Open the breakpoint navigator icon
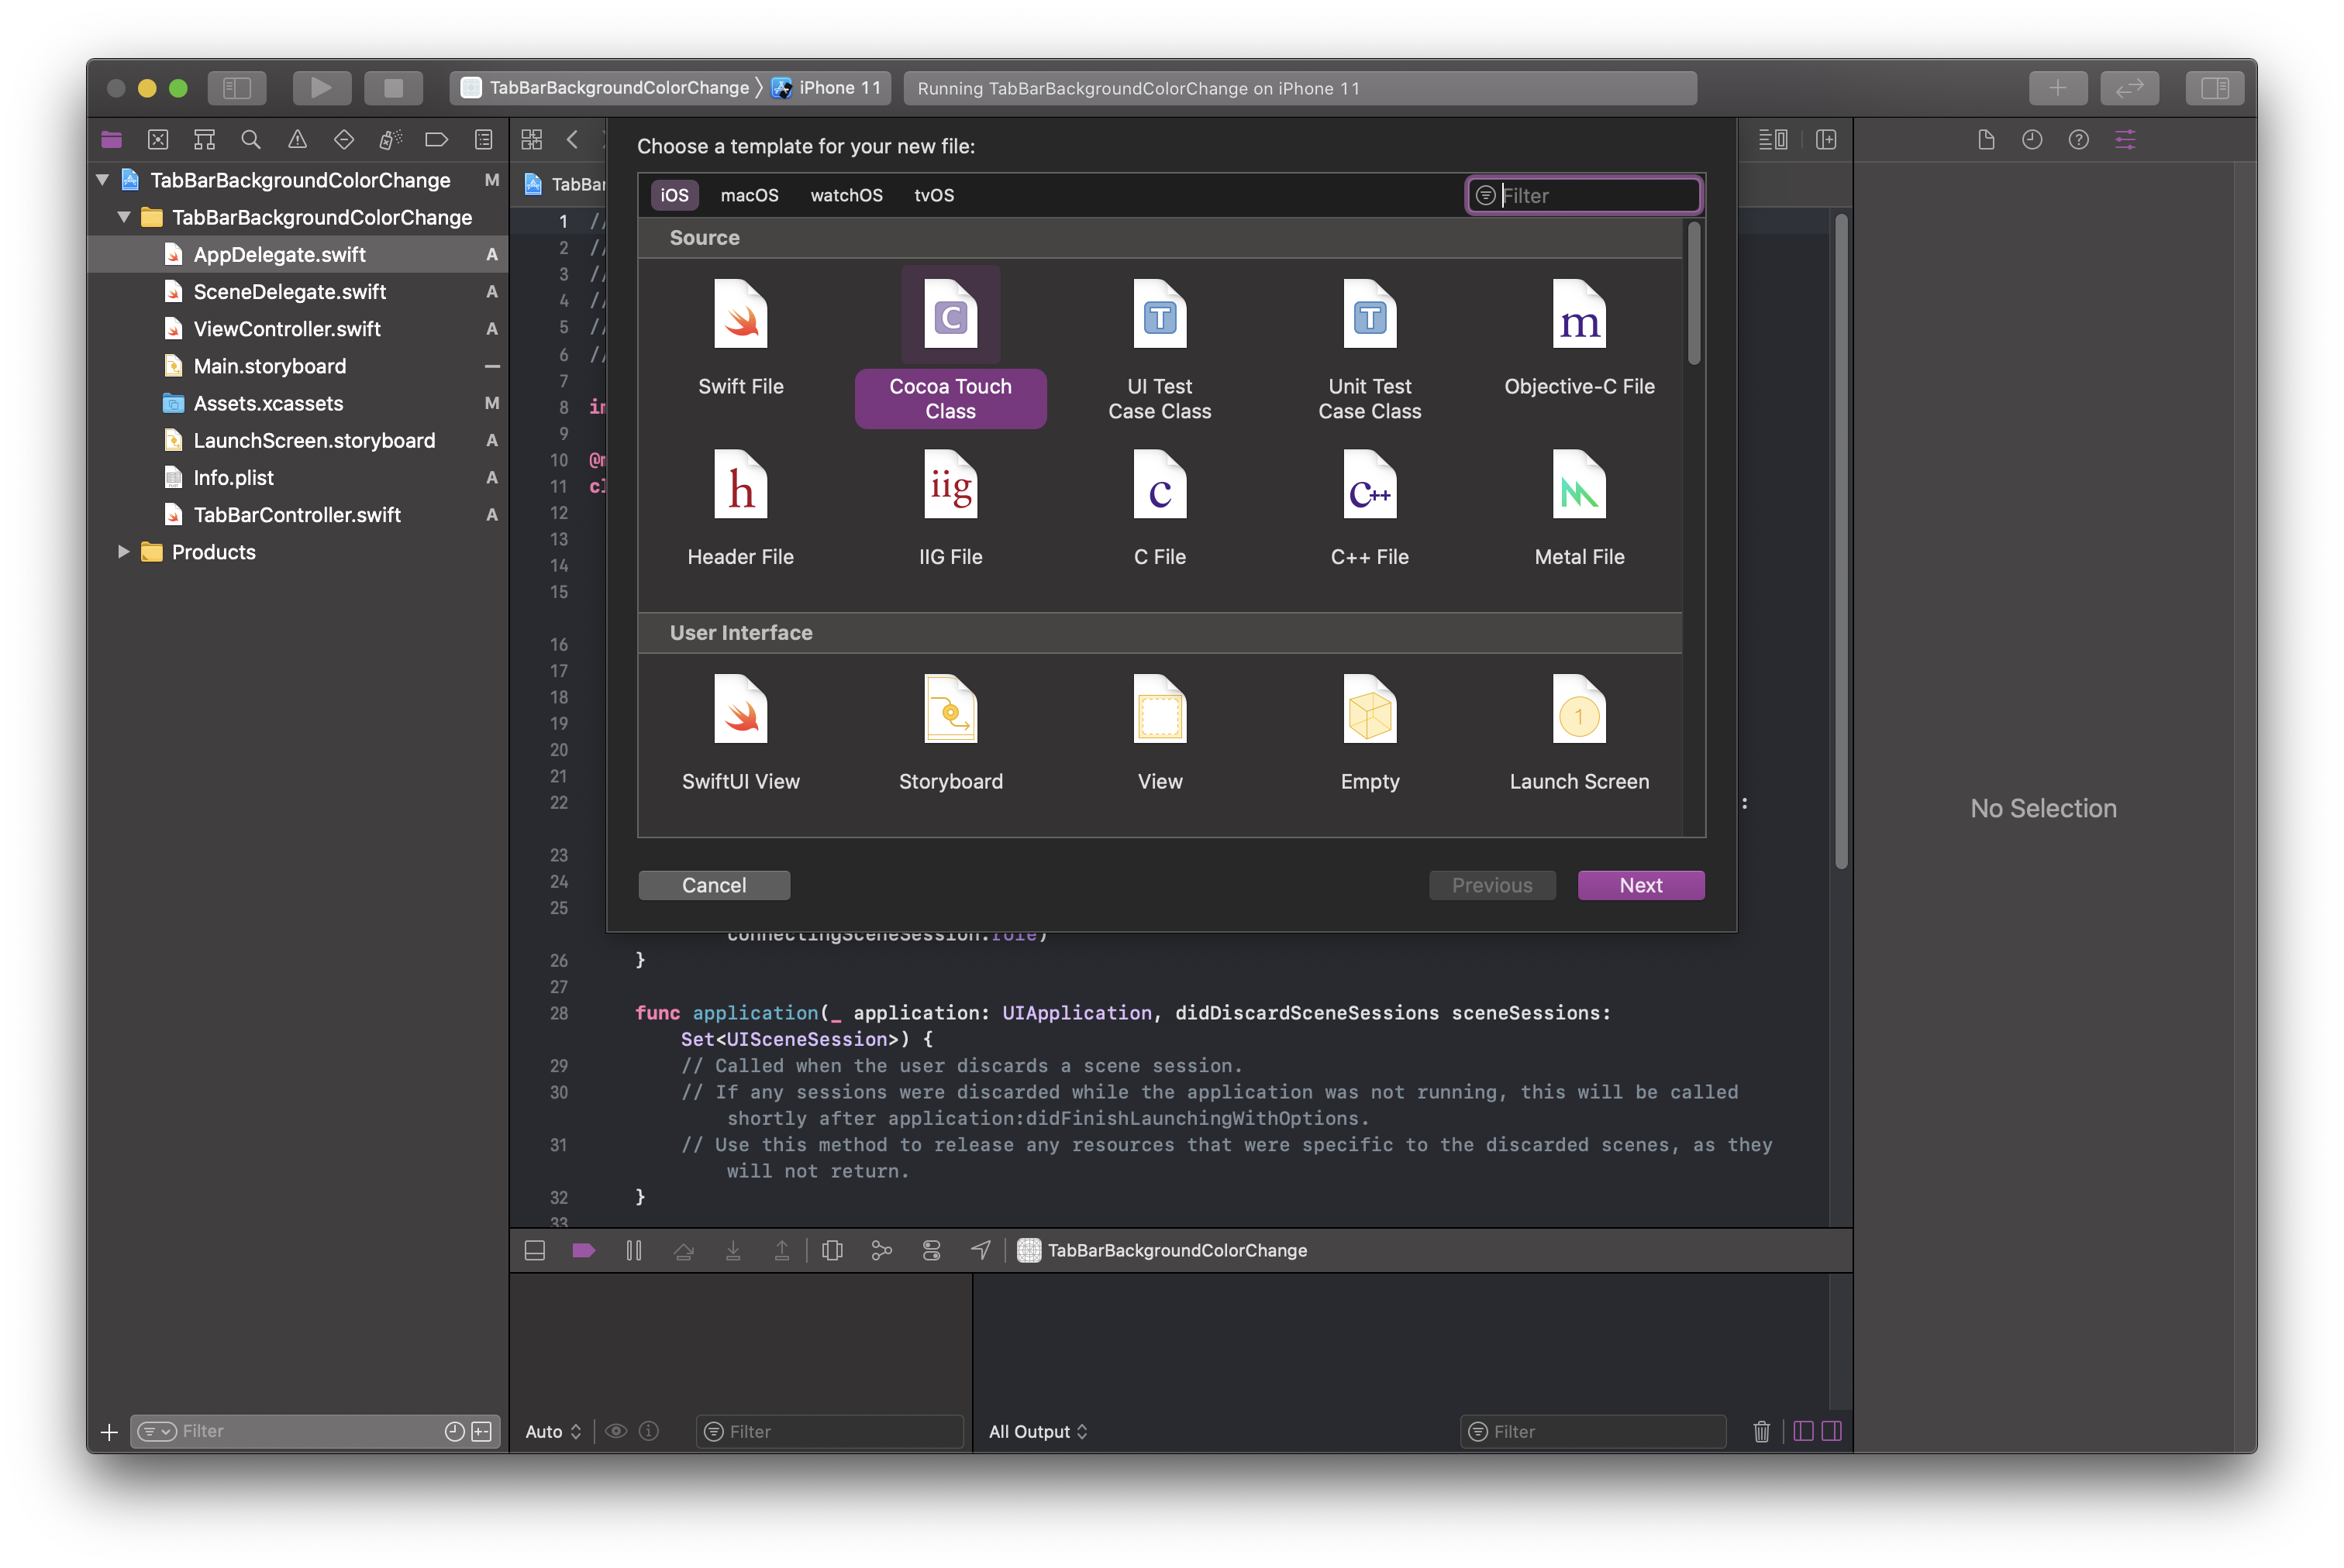Viewport: 2344px width, 1568px height. pyautogui.click(x=436, y=140)
